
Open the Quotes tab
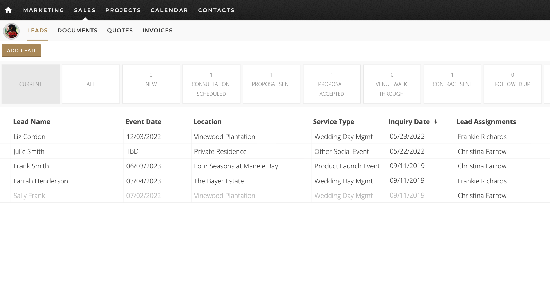point(120,31)
